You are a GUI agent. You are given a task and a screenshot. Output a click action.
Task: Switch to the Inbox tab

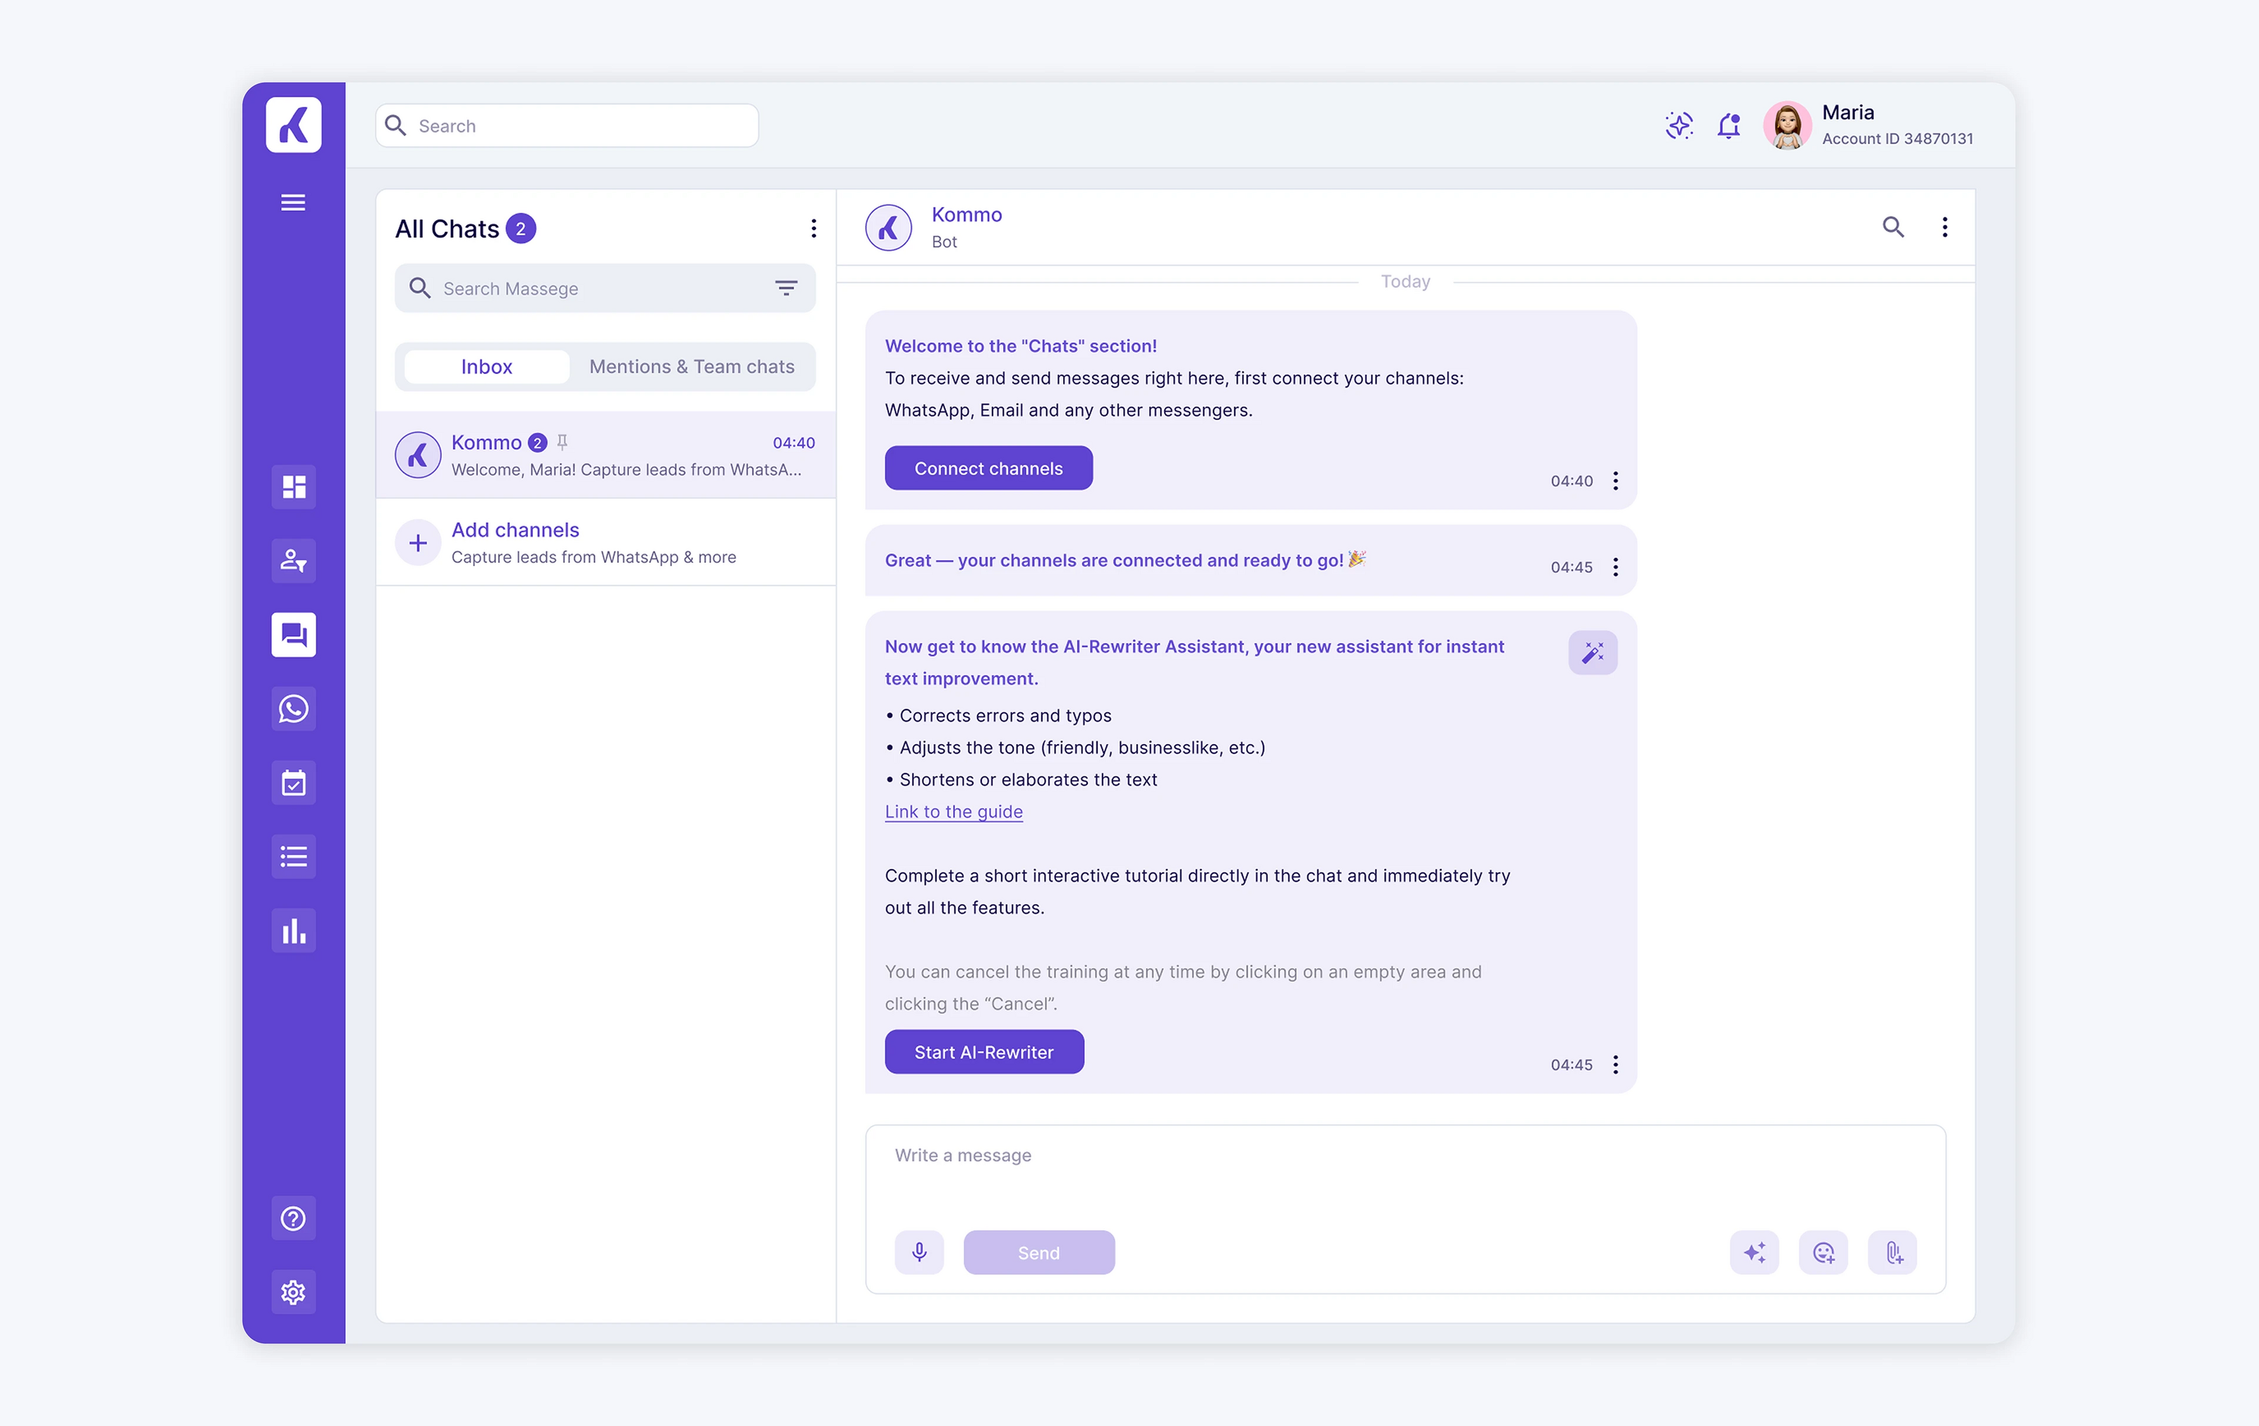click(486, 367)
